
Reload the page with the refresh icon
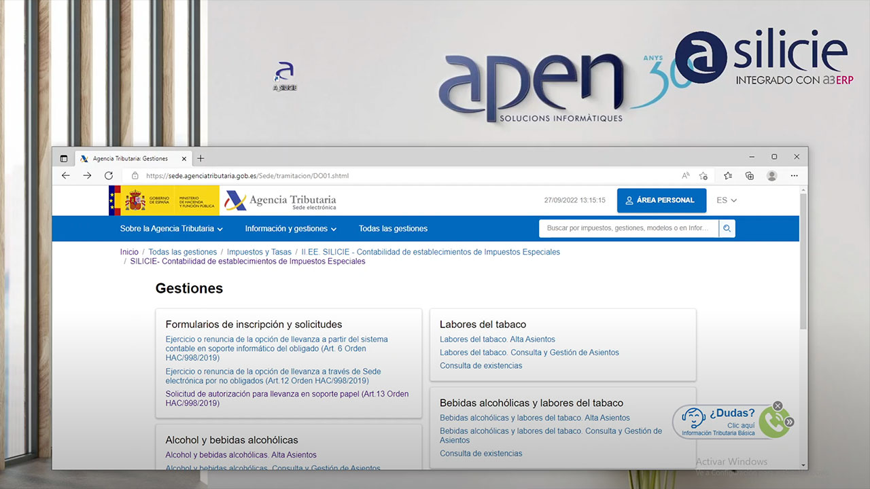tap(109, 176)
